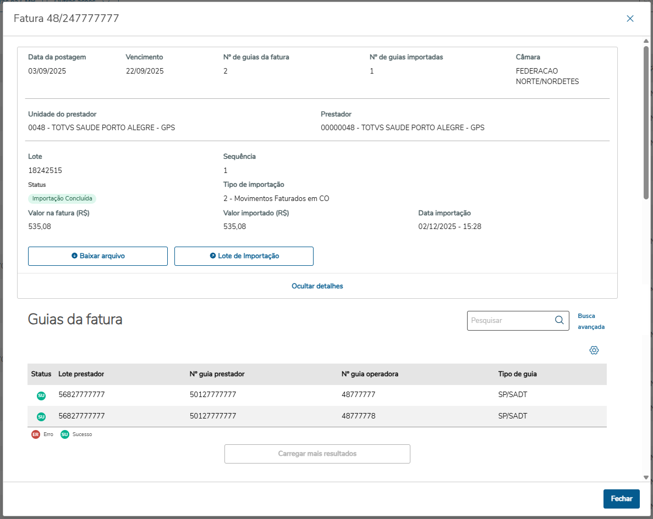Click Carregar mais resultados button
Image resolution: width=653 pixels, height=519 pixels.
point(317,454)
